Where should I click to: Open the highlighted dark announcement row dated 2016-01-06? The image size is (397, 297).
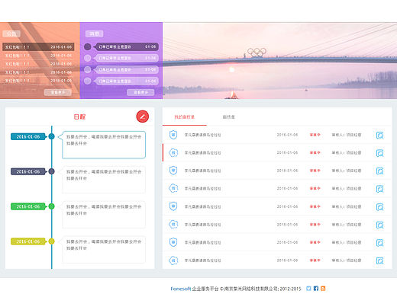pyautogui.click(x=38, y=47)
